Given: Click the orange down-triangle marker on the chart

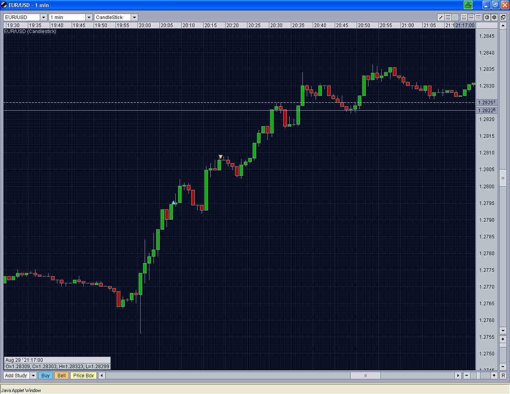Looking at the screenshot, I should tap(220, 157).
